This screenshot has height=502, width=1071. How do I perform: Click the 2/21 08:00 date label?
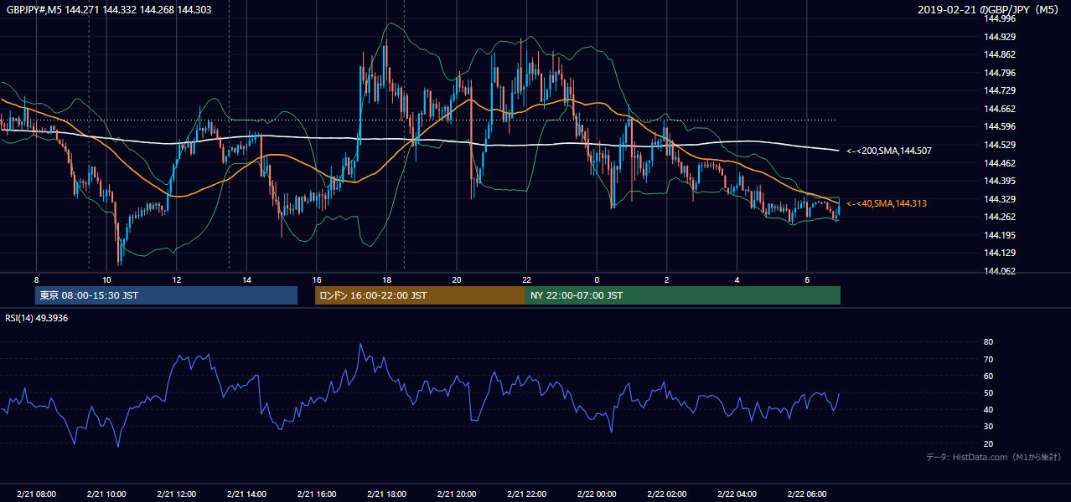(x=37, y=494)
